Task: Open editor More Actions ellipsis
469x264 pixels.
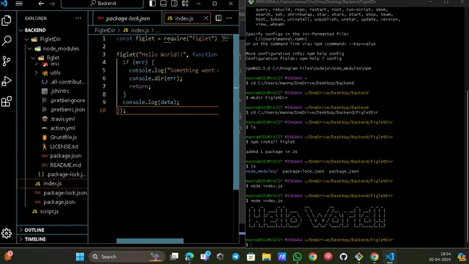Action: 230,18
